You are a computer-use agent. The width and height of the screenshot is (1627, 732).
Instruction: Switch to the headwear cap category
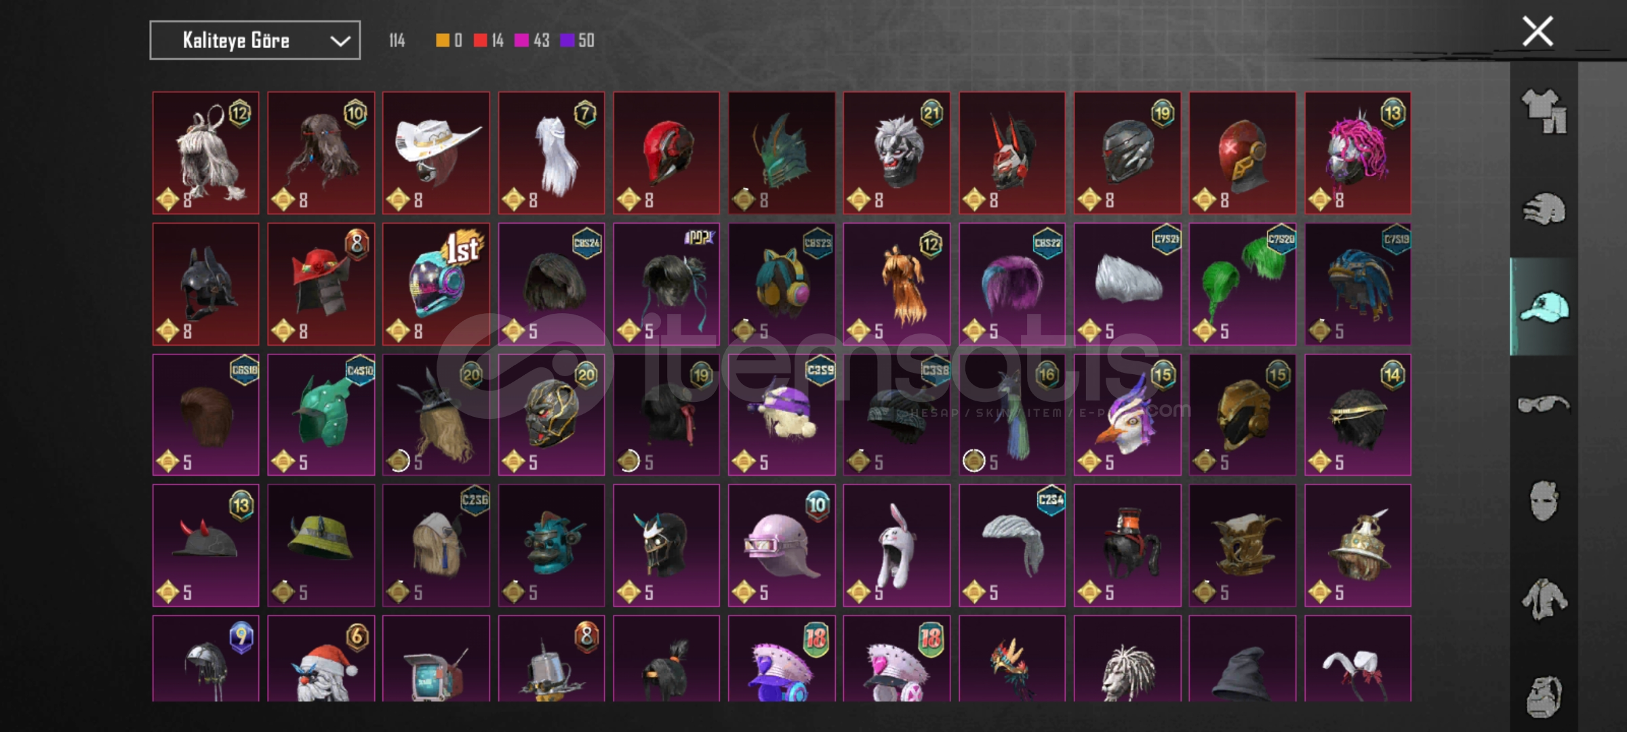(1544, 307)
